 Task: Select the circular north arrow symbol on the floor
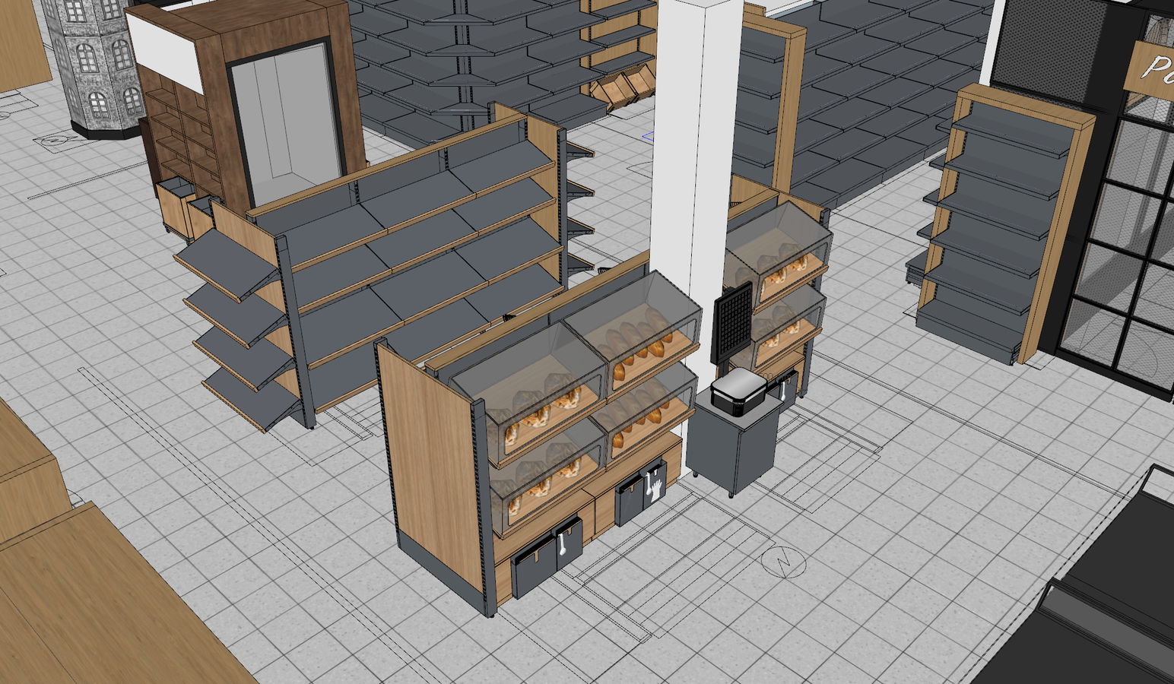783,562
